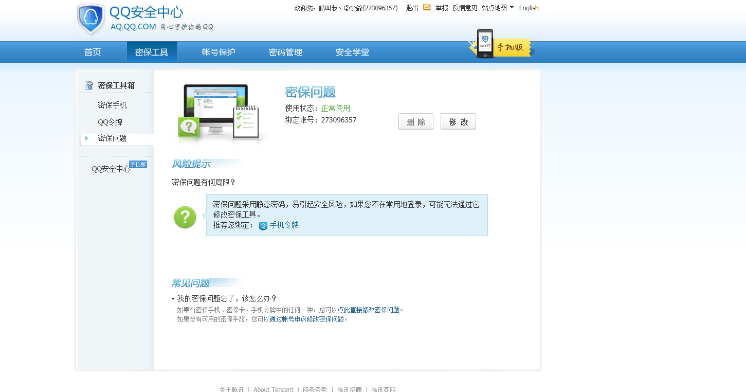746x392 pixels.
Task: Click the 删除 button
Action: point(415,121)
